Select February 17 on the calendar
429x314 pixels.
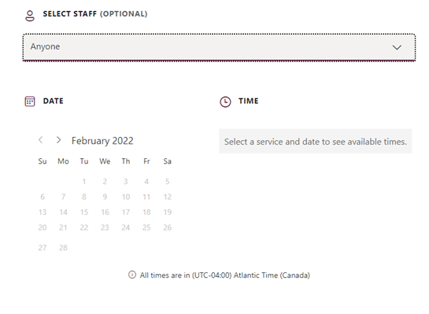tap(126, 212)
